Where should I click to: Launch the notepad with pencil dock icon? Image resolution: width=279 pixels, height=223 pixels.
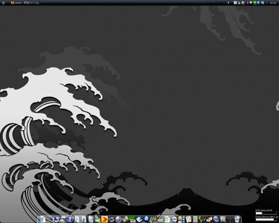click(x=188, y=219)
